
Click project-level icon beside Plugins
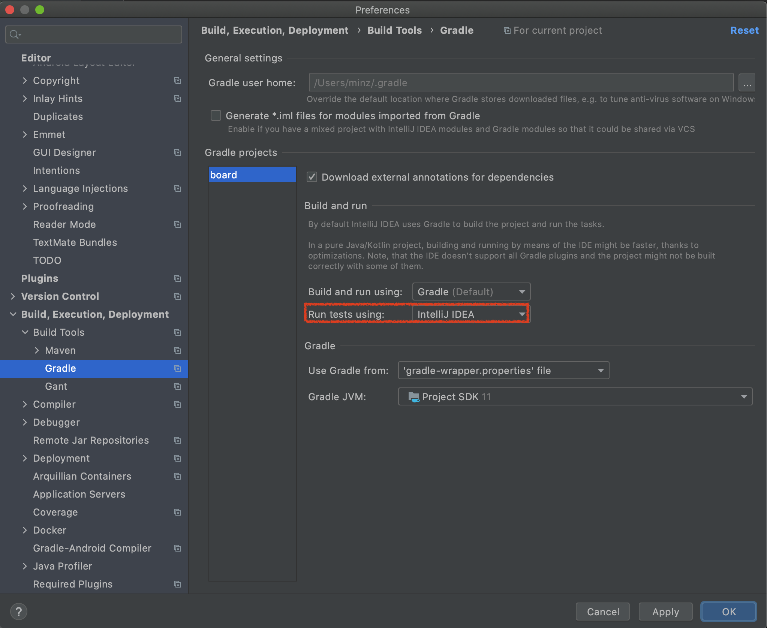click(177, 278)
